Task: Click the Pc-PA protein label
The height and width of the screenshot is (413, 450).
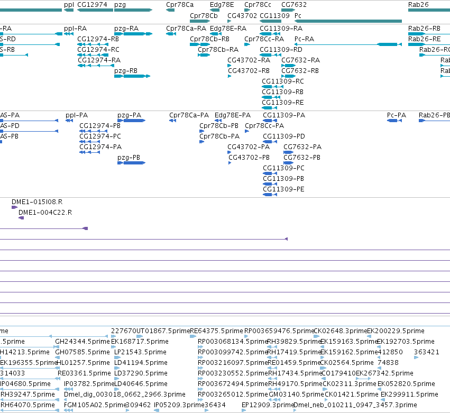Action: pyautogui.click(x=397, y=115)
